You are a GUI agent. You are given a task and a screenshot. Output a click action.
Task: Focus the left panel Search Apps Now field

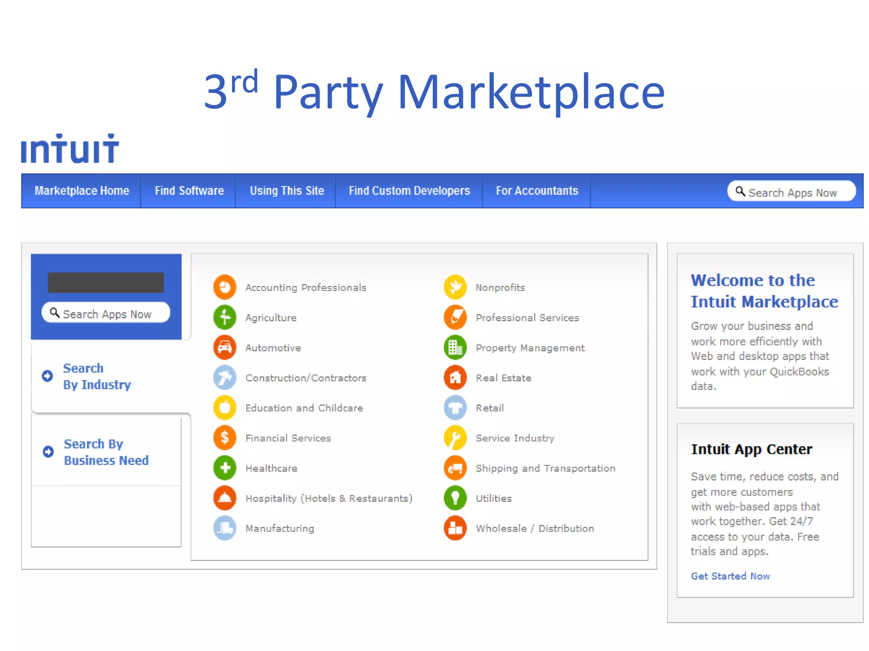pos(106,313)
